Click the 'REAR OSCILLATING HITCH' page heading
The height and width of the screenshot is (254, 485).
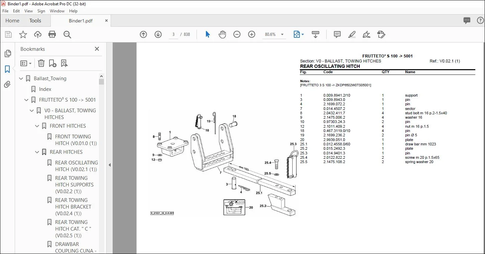330,66
